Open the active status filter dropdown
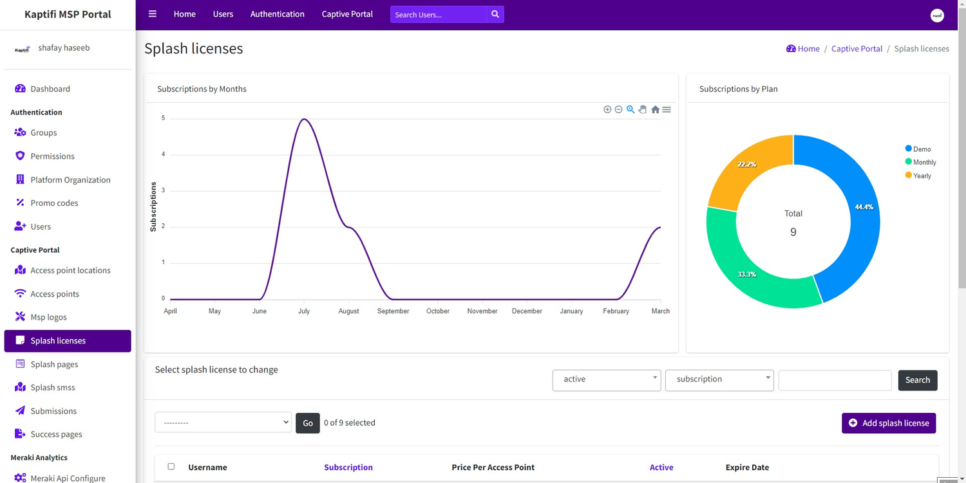 coord(606,380)
